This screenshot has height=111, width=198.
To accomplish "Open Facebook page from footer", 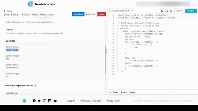I will pyautogui.click(x=34, y=101).
